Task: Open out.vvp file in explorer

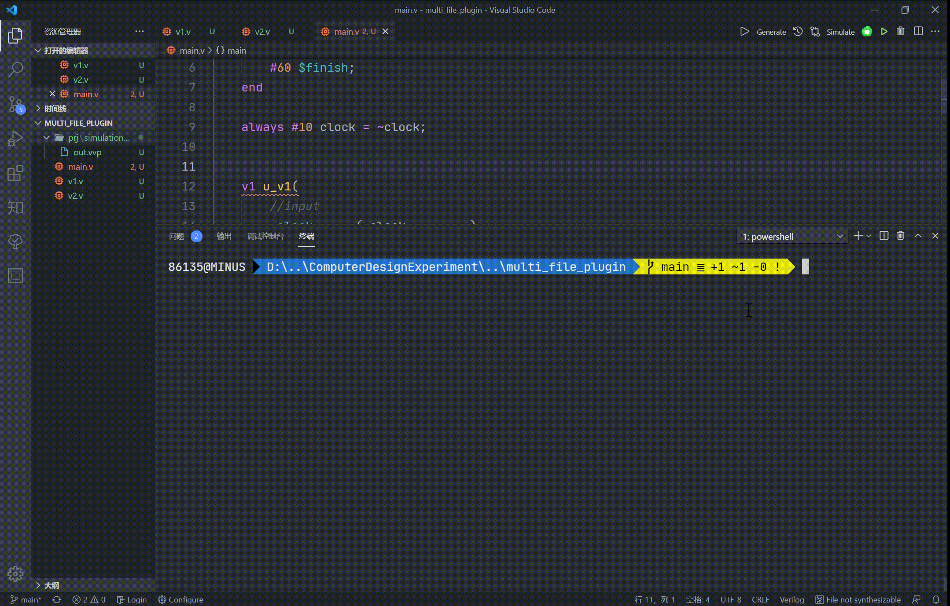Action: pyautogui.click(x=87, y=152)
